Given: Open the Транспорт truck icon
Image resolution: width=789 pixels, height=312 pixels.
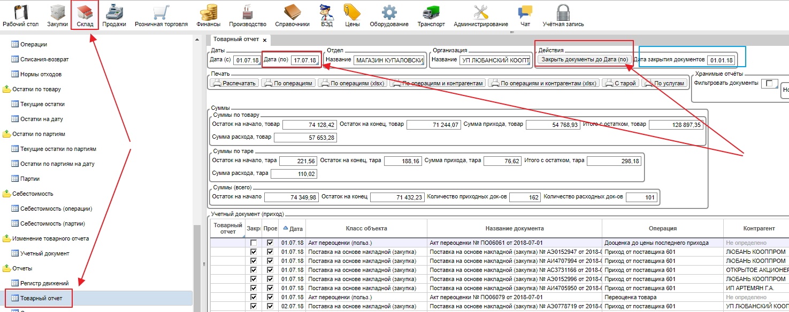Looking at the screenshot, I should [x=431, y=13].
